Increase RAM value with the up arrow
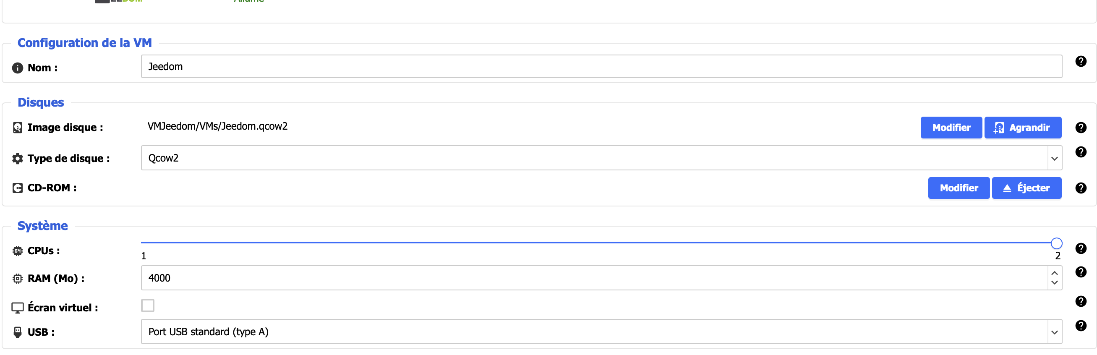Viewport: 1097px width, 355px height. [x=1055, y=273]
